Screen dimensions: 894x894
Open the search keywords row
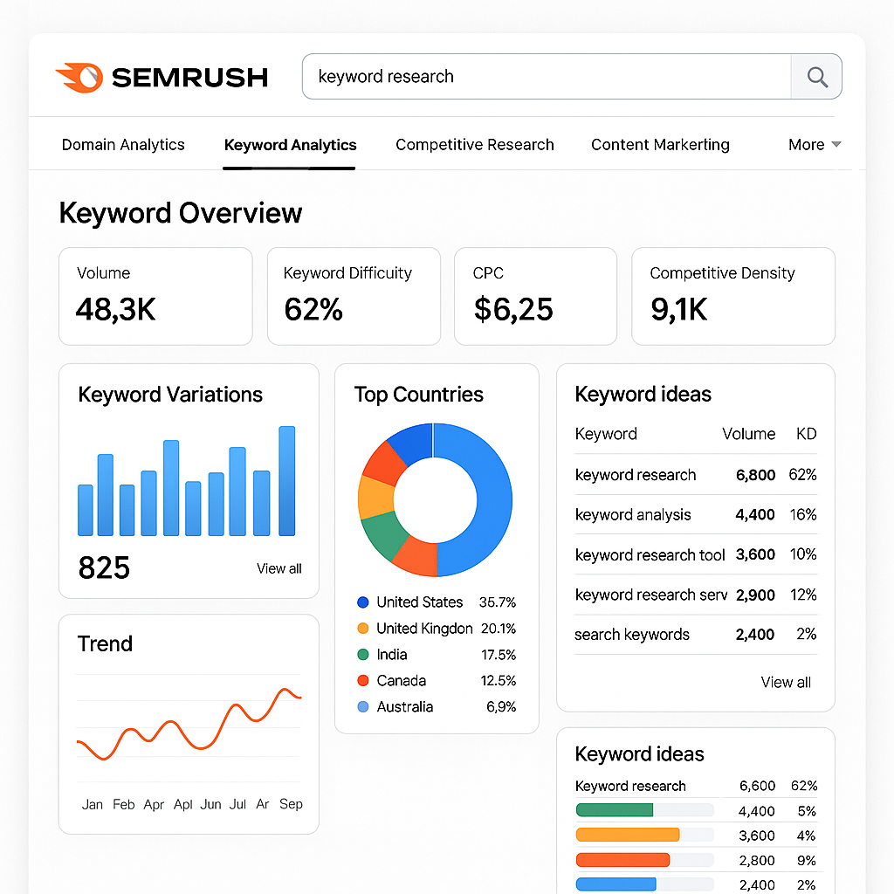click(696, 635)
